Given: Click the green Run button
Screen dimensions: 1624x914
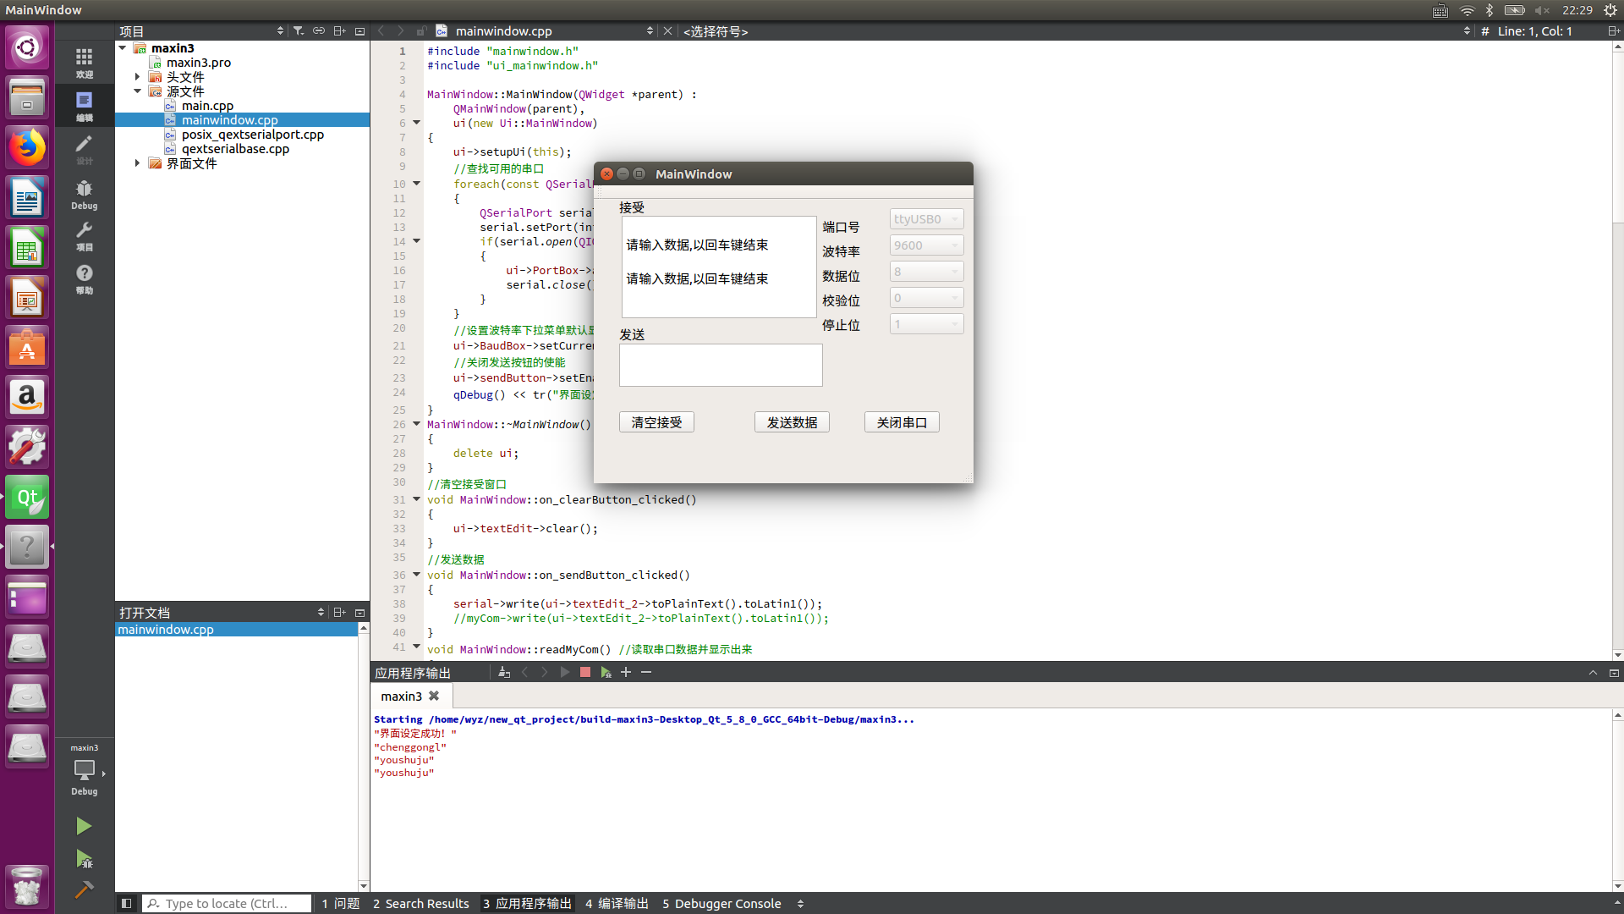Looking at the screenshot, I should click(x=83, y=826).
